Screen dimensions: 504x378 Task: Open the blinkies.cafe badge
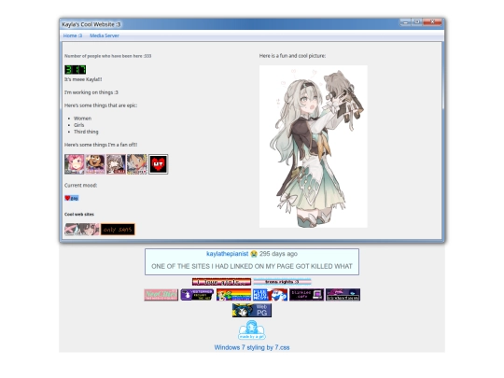(306, 295)
